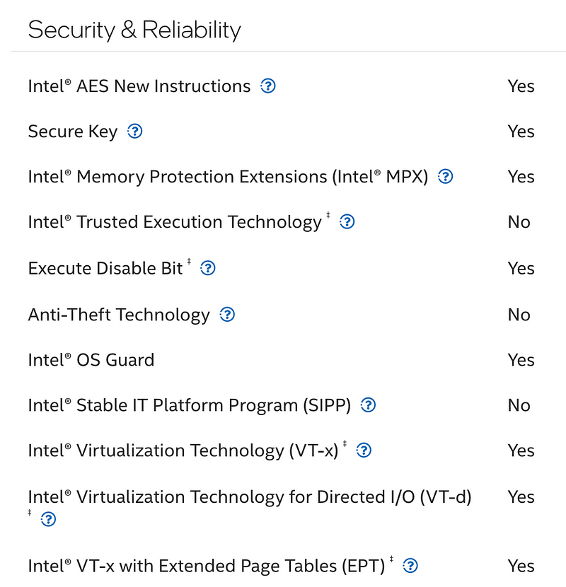
Task: Click the VT-x Virtualization Technology help icon
Action: click(364, 451)
